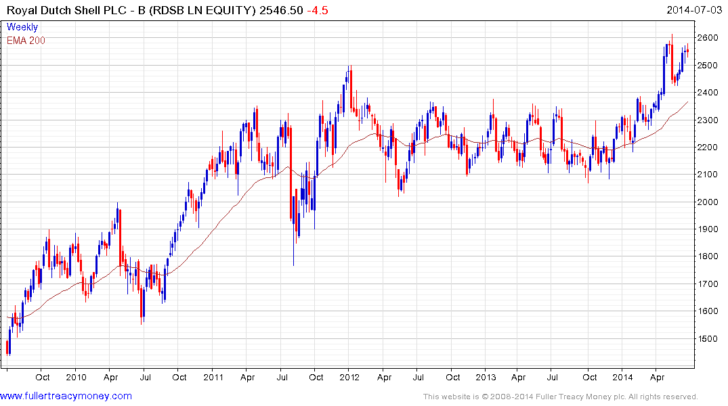Click the chart title Royal Dutch Shell PLC
This screenshot has height=406, width=728.
pos(66,10)
